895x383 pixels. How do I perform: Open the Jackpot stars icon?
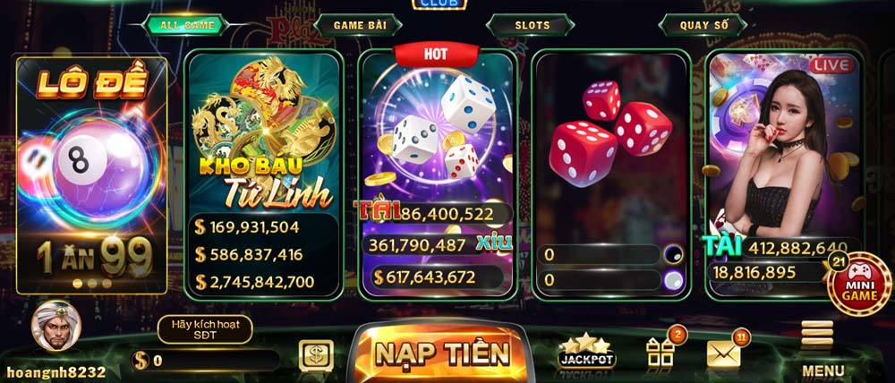[x=586, y=353]
